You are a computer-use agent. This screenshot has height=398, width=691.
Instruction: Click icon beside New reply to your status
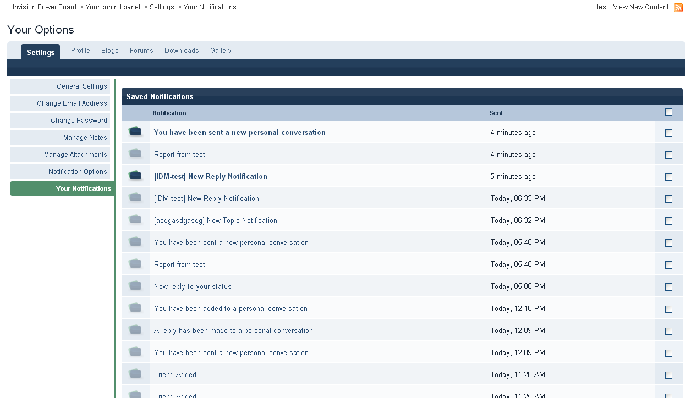[x=135, y=286]
